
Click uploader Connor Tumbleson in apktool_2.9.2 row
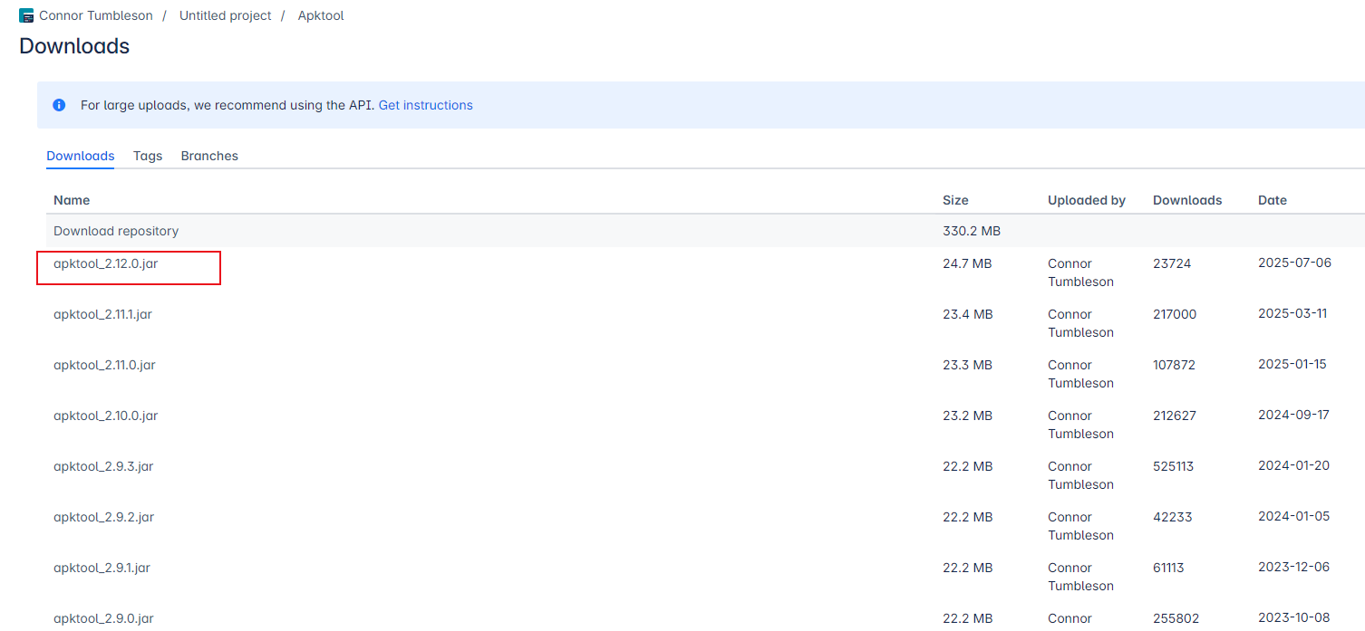tap(1080, 526)
